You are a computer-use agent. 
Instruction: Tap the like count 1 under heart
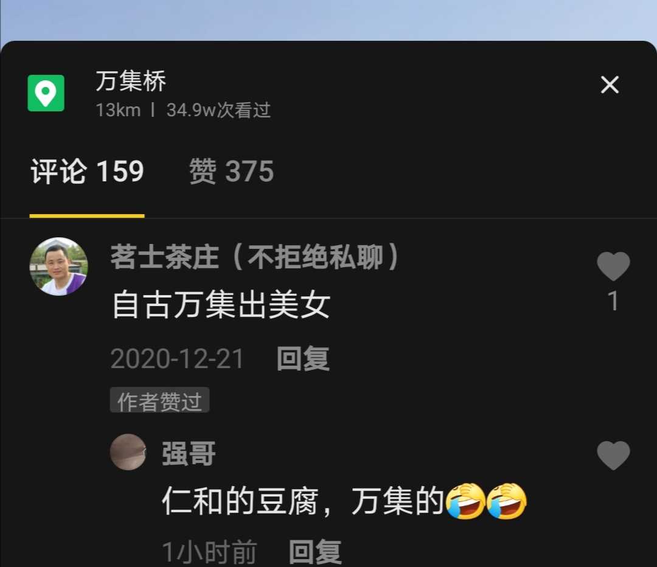[613, 301]
